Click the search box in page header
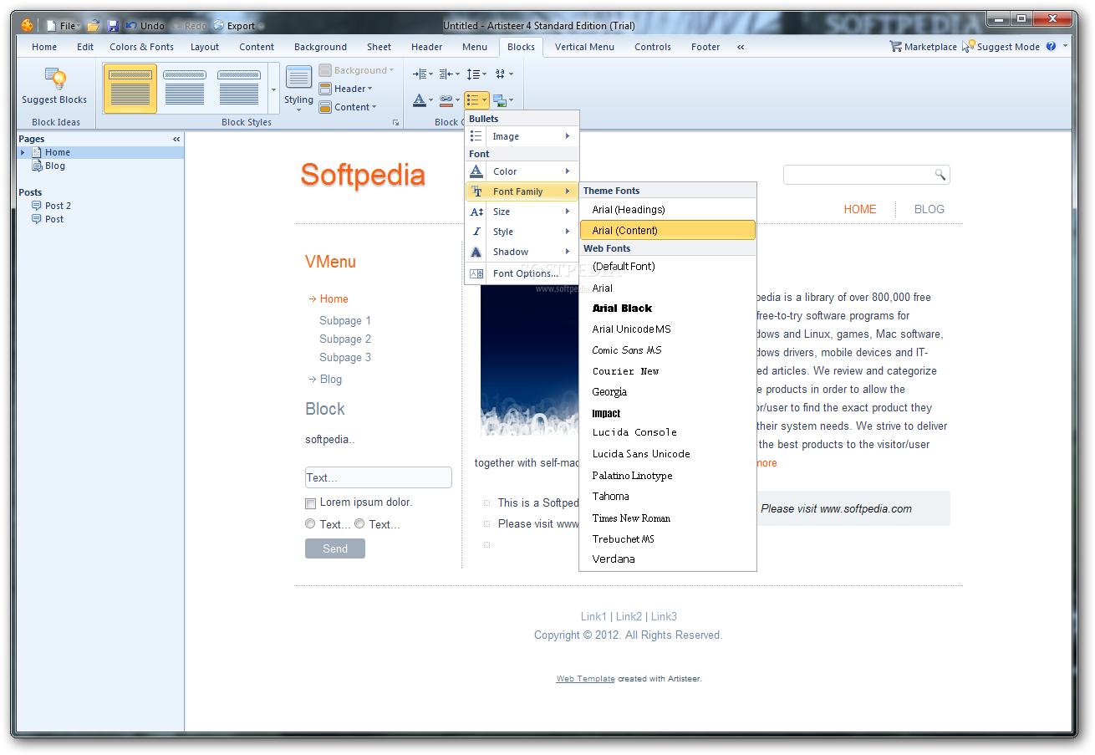The height and width of the screenshot is (755, 1095). click(x=866, y=175)
